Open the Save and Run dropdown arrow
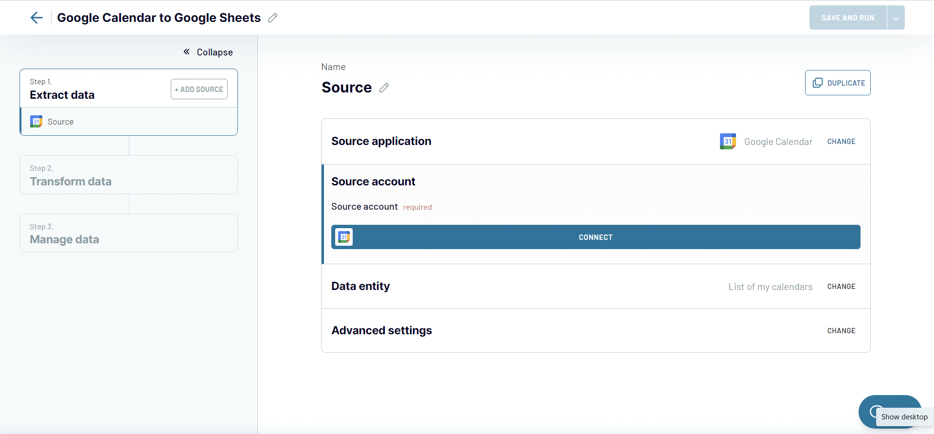934x434 pixels. click(x=896, y=18)
